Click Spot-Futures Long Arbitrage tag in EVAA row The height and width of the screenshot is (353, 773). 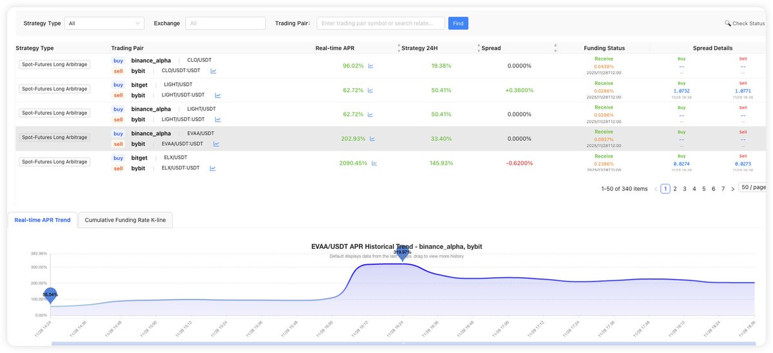pos(55,138)
